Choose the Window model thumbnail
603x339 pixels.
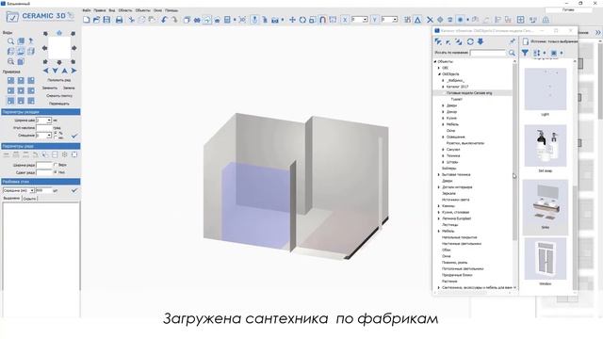(x=546, y=259)
